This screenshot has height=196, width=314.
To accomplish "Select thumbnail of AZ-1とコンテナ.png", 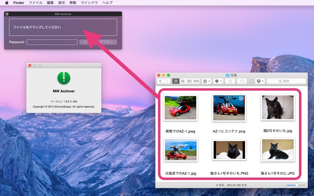I will click(x=229, y=107).
